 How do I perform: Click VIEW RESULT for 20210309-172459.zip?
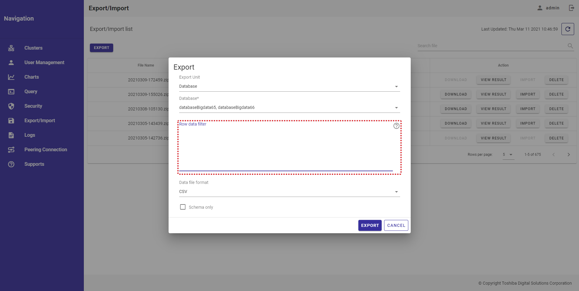493,80
